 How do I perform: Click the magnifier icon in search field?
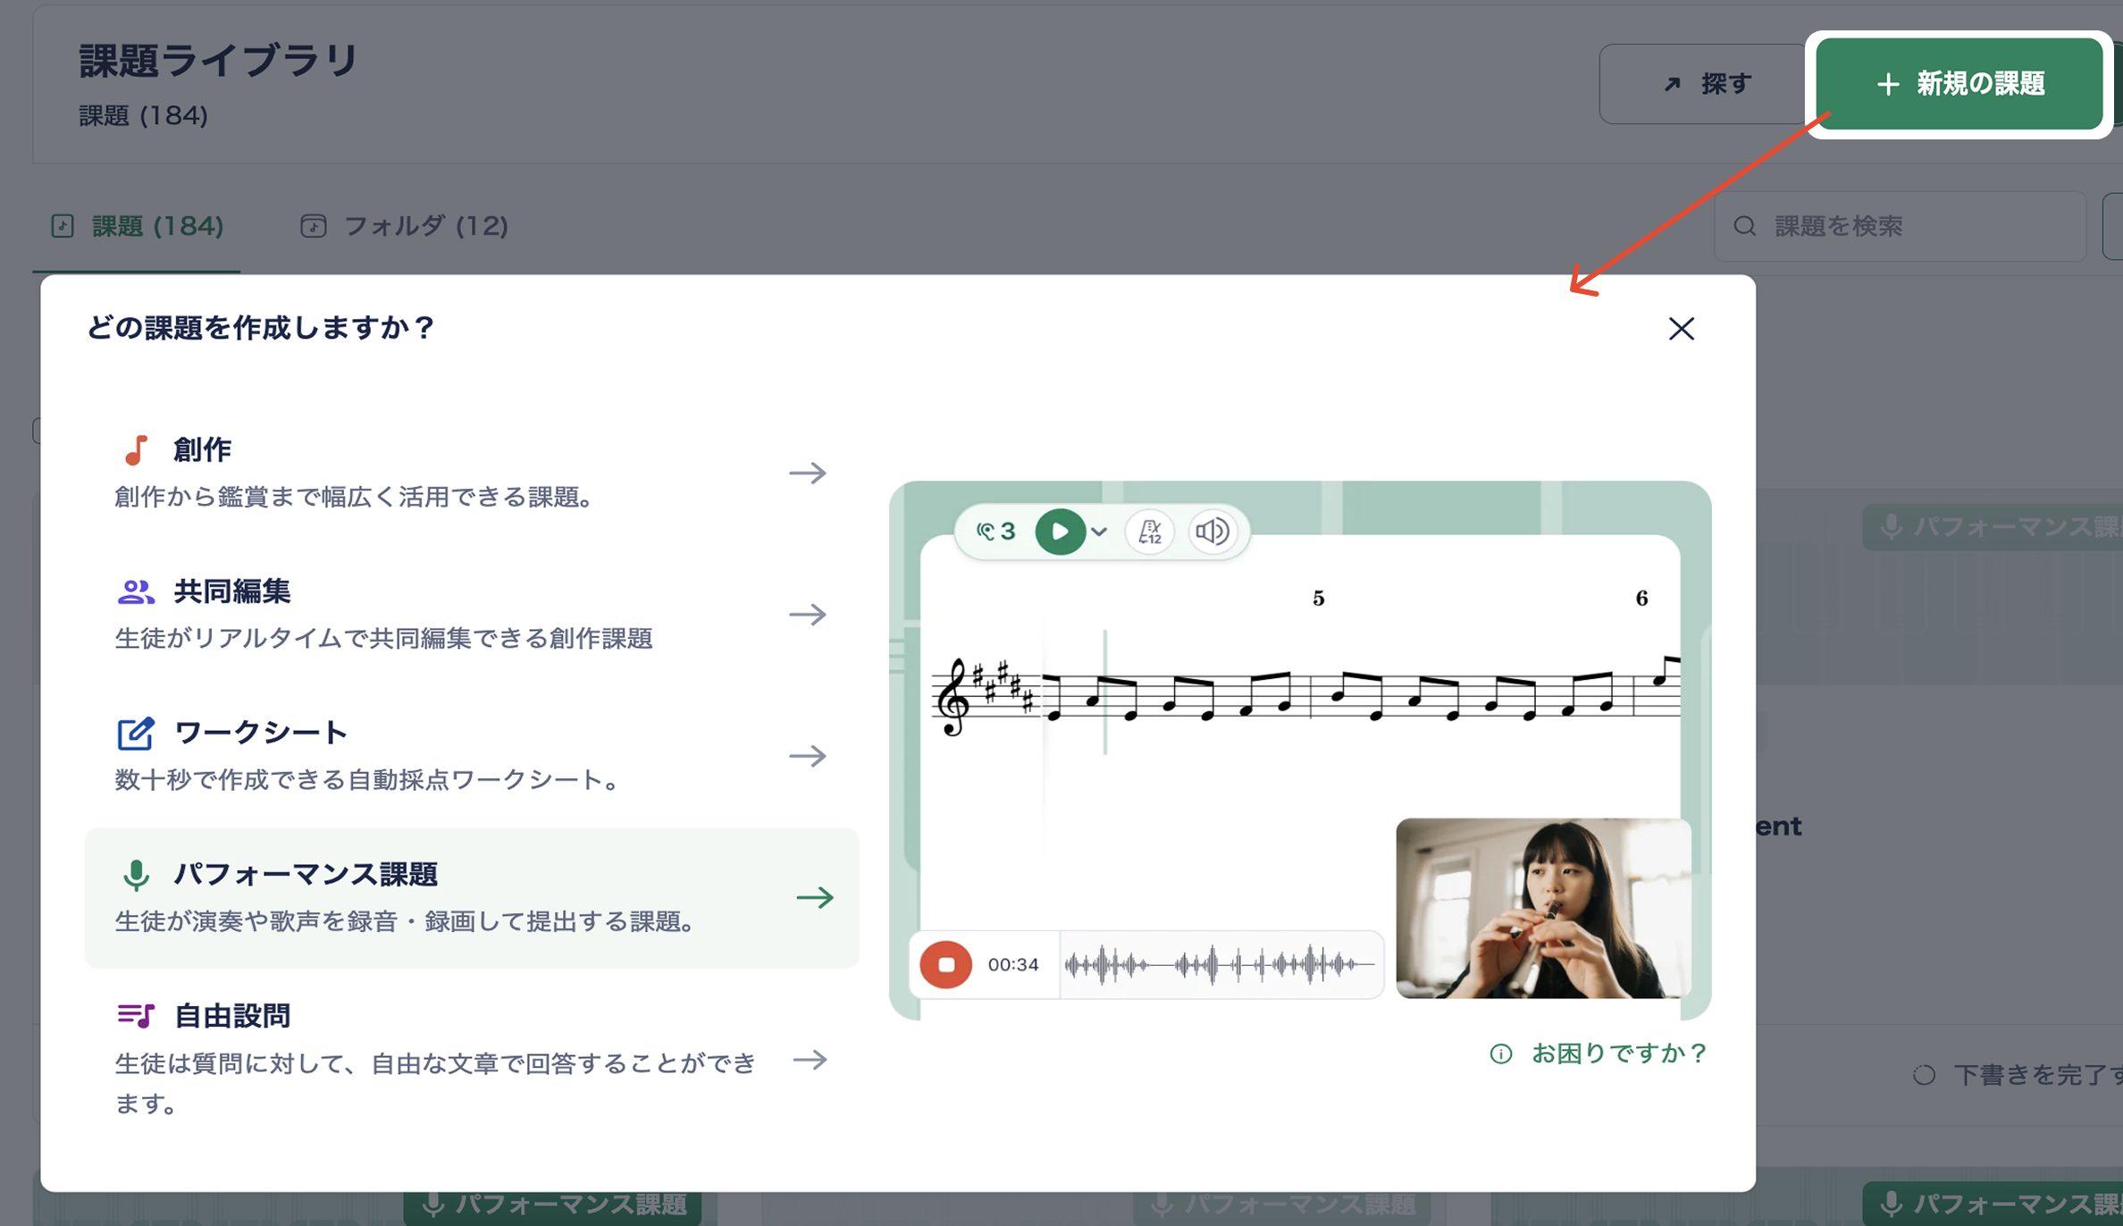1744,226
